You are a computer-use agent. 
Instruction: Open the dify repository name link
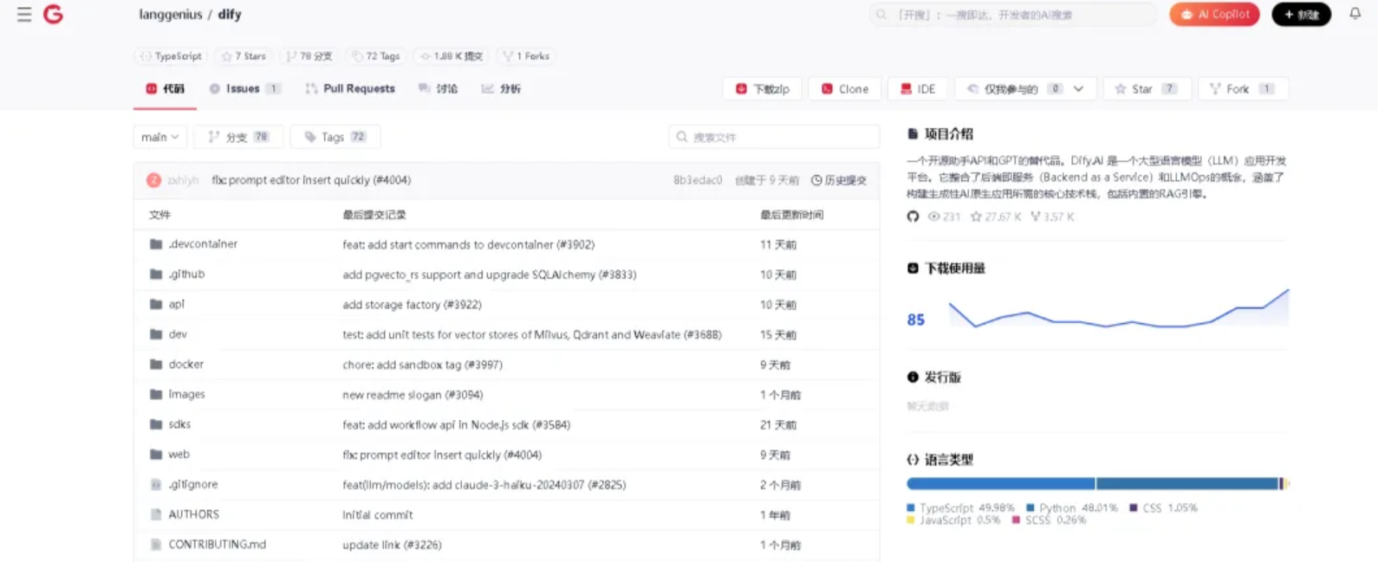pyautogui.click(x=230, y=15)
